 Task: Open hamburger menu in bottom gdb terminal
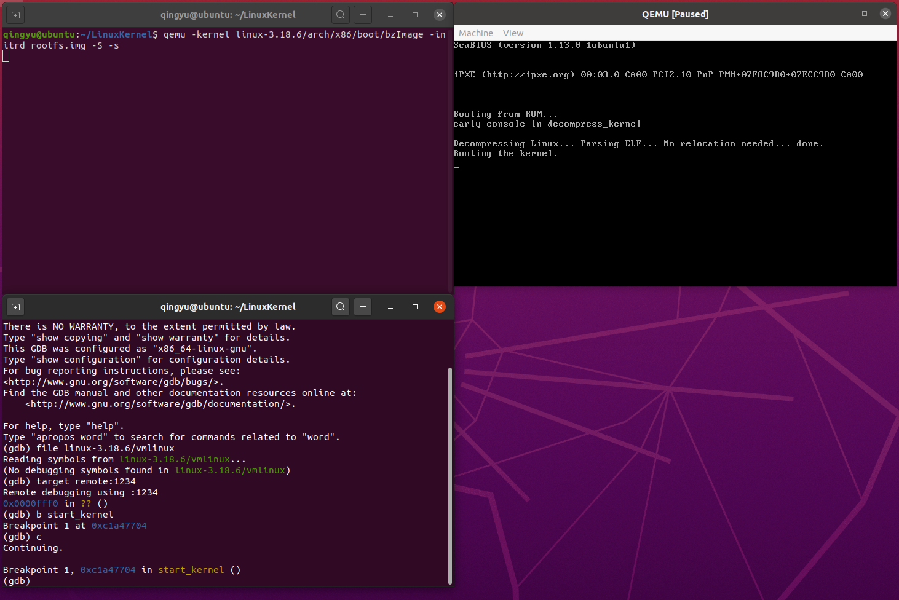(363, 307)
